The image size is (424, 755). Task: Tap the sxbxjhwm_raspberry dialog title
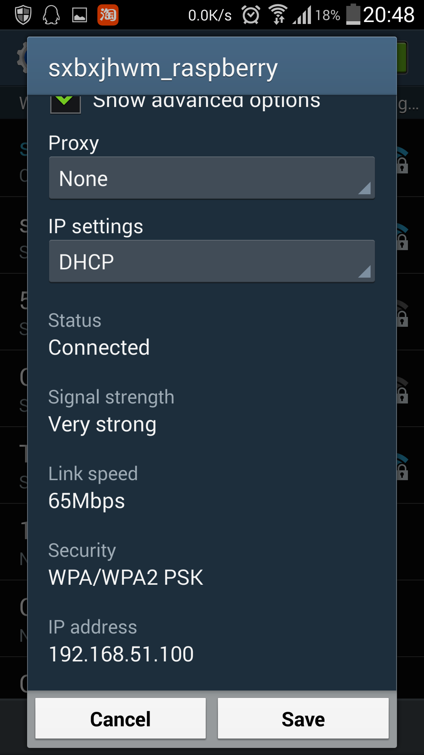163,68
